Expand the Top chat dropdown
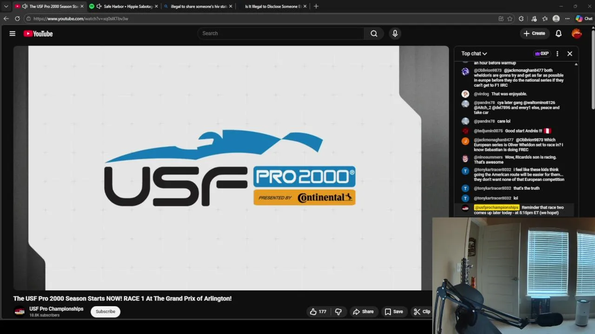The image size is (595, 334). (x=474, y=54)
